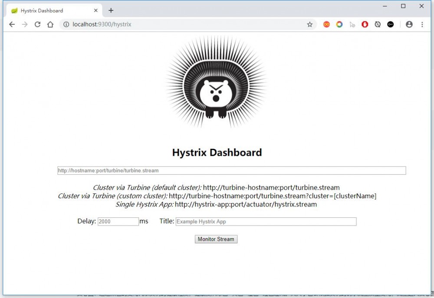
Task: Click the browser forward arrow
Action: pyautogui.click(x=25, y=24)
